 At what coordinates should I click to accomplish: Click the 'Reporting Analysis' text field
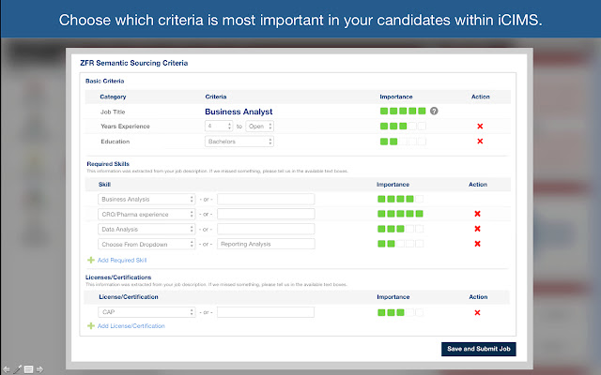[x=266, y=244]
